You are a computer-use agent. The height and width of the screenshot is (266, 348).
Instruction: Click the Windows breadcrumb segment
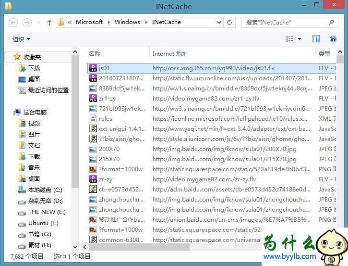127,22
